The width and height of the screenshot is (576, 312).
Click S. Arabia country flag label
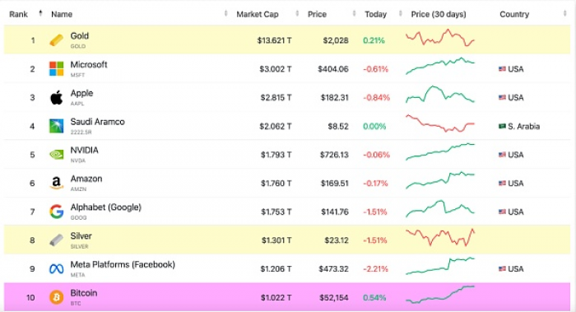pyautogui.click(x=519, y=127)
